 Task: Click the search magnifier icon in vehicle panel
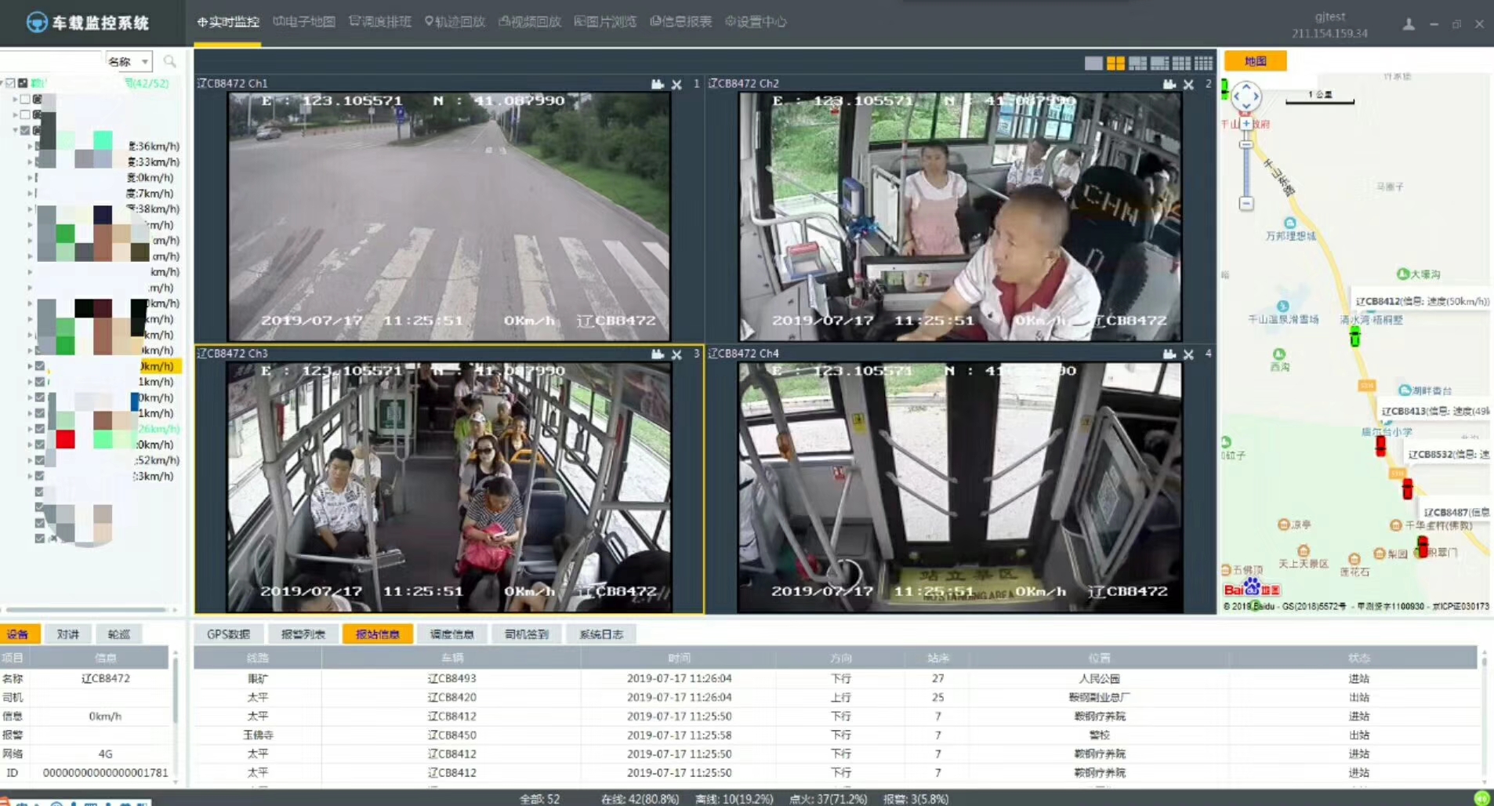tap(169, 61)
